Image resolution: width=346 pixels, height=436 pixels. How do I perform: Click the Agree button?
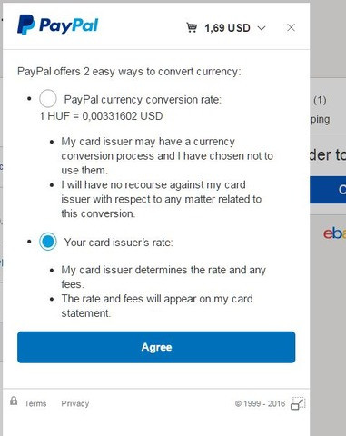tap(156, 347)
